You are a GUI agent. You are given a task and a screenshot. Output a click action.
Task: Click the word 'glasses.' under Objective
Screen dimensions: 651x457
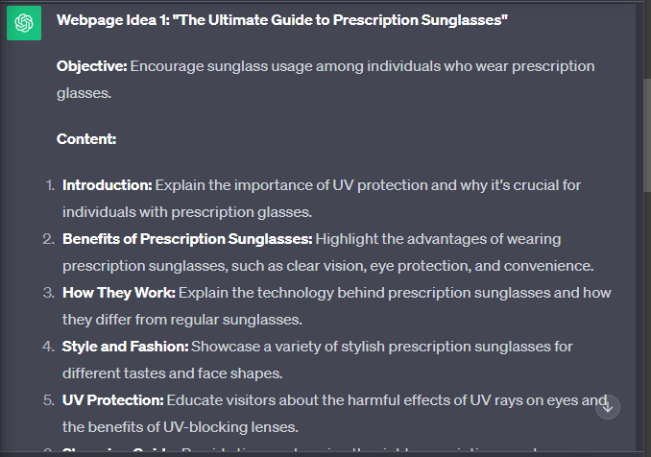pos(84,93)
